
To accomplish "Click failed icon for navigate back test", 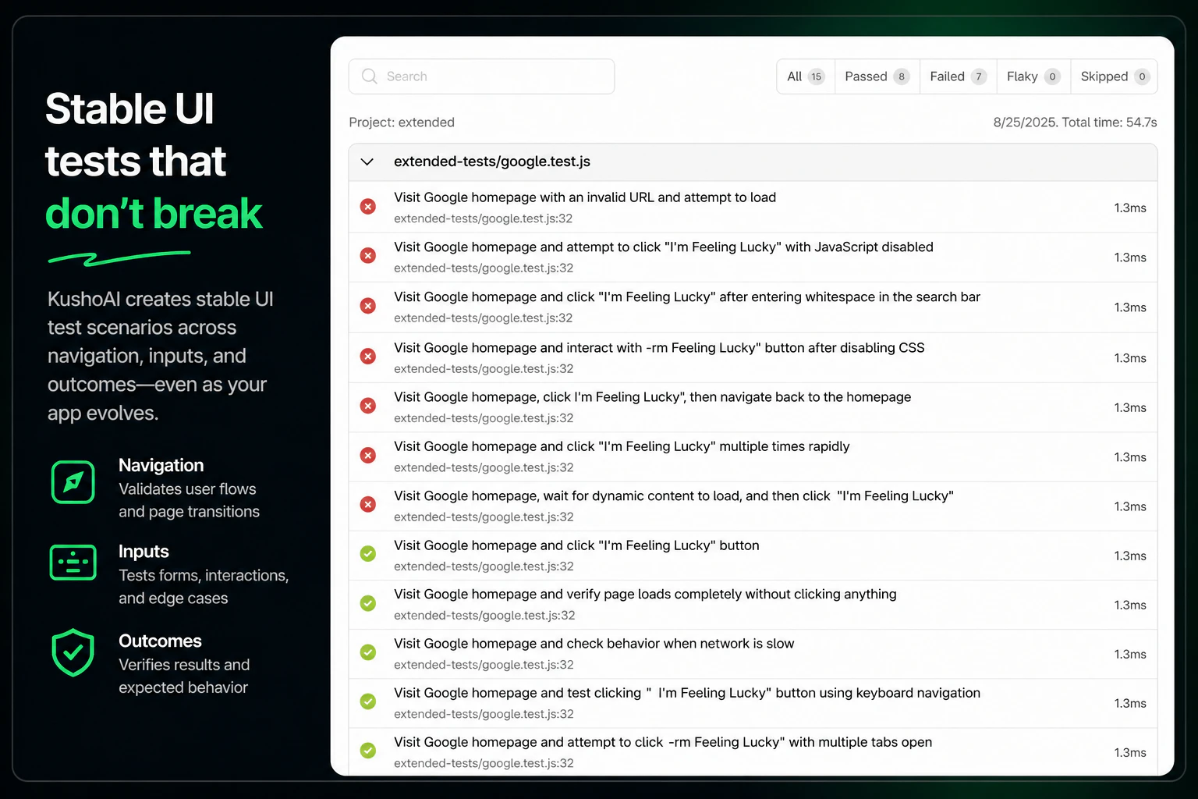I will point(368,406).
